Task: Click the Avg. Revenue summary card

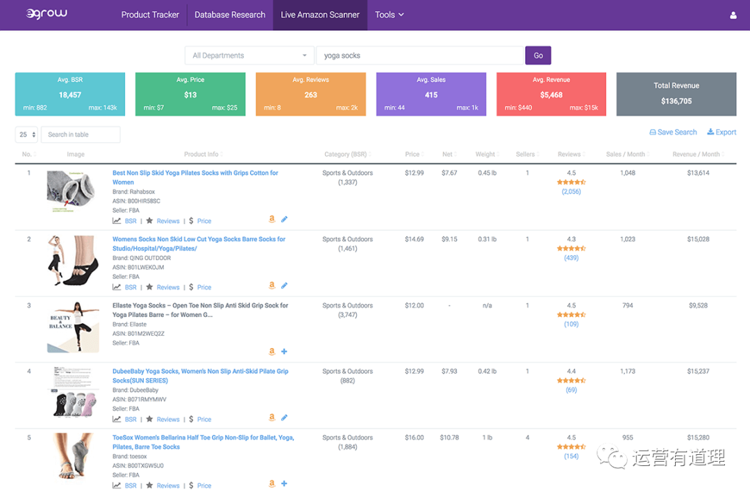Action: point(551,94)
